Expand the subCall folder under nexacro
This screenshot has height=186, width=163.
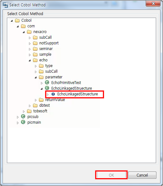tap(30, 38)
